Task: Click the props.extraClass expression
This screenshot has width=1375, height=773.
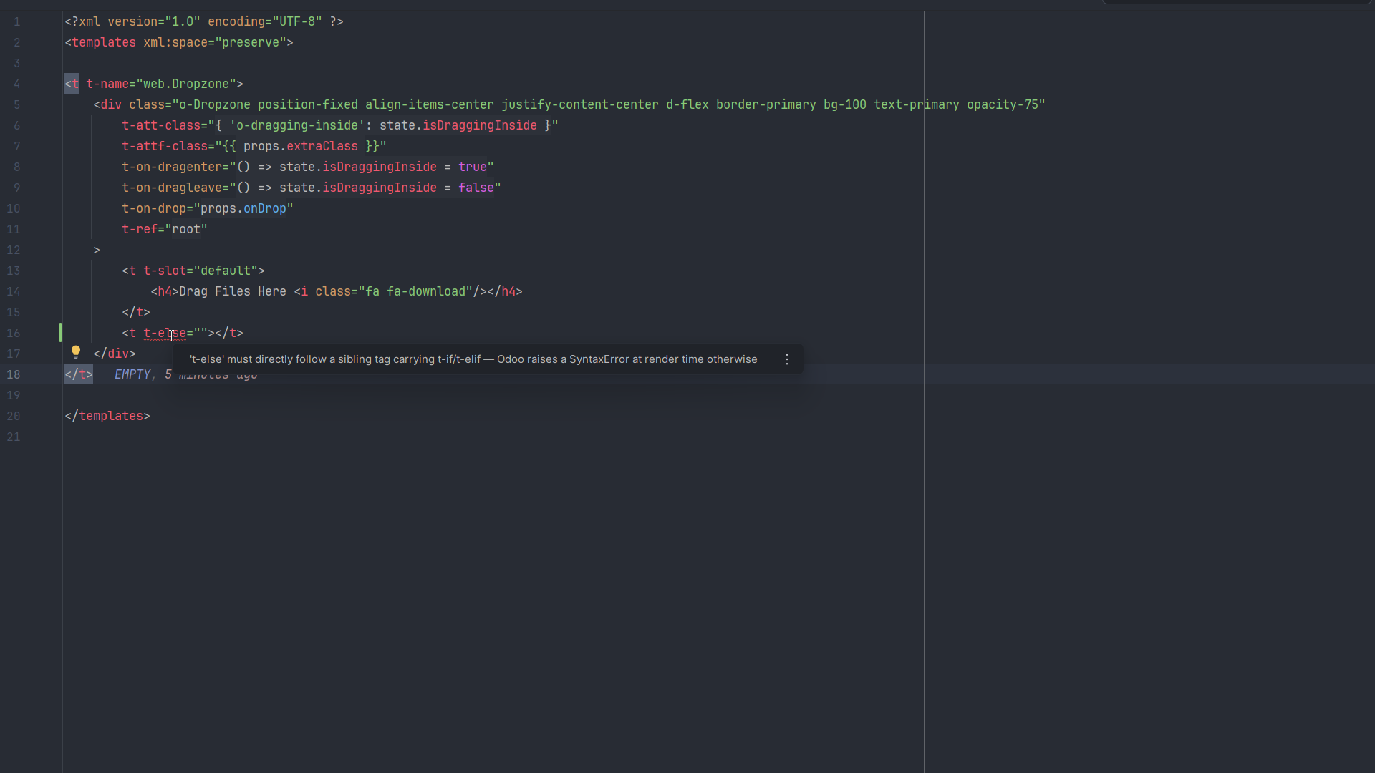Action: pos(301,146)
